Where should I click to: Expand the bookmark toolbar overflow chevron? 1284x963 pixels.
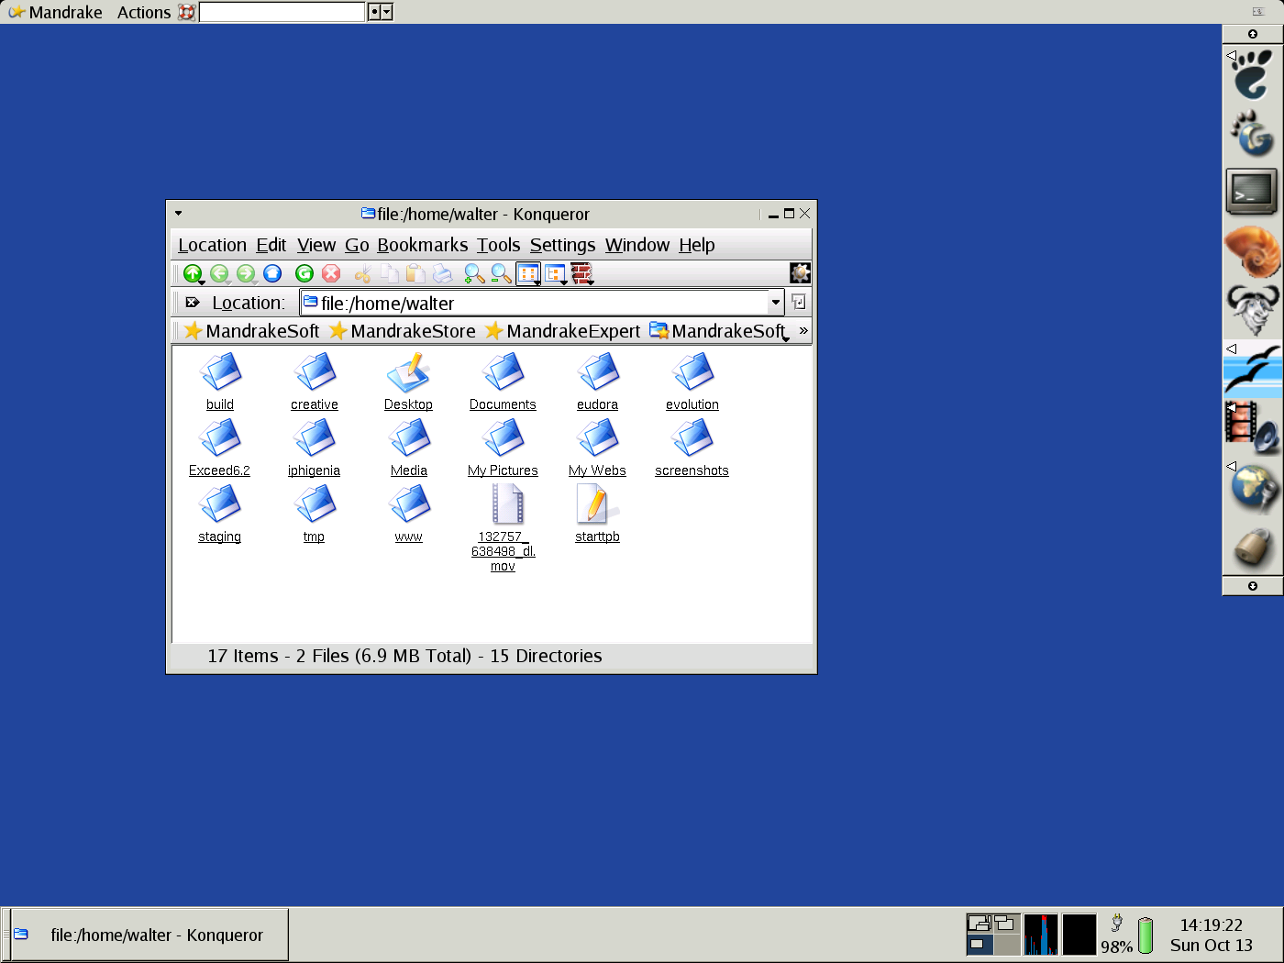[803, 331]
